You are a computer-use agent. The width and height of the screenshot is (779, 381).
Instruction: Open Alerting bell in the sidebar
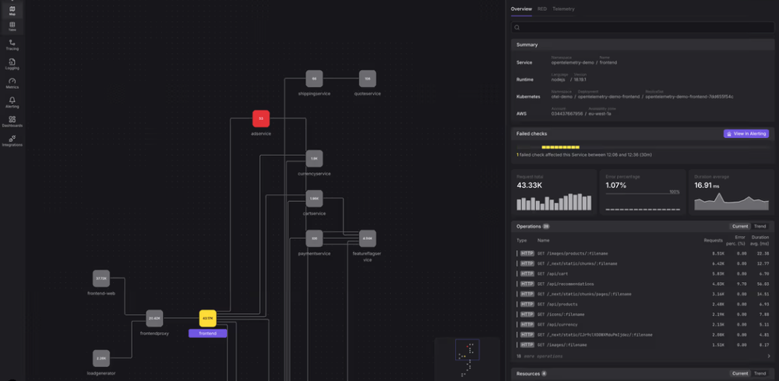12,103
